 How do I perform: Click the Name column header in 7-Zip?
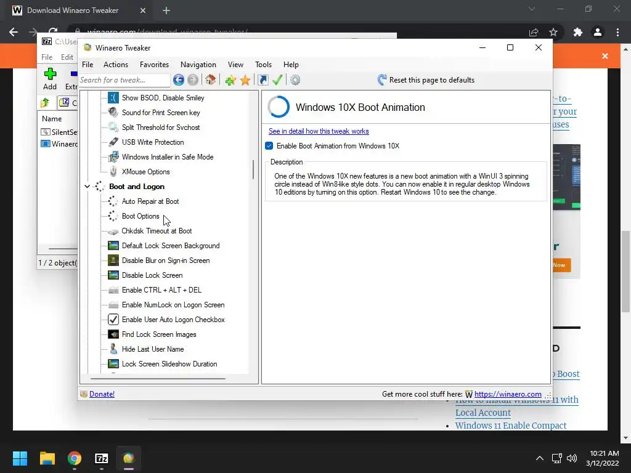point(52,119)
